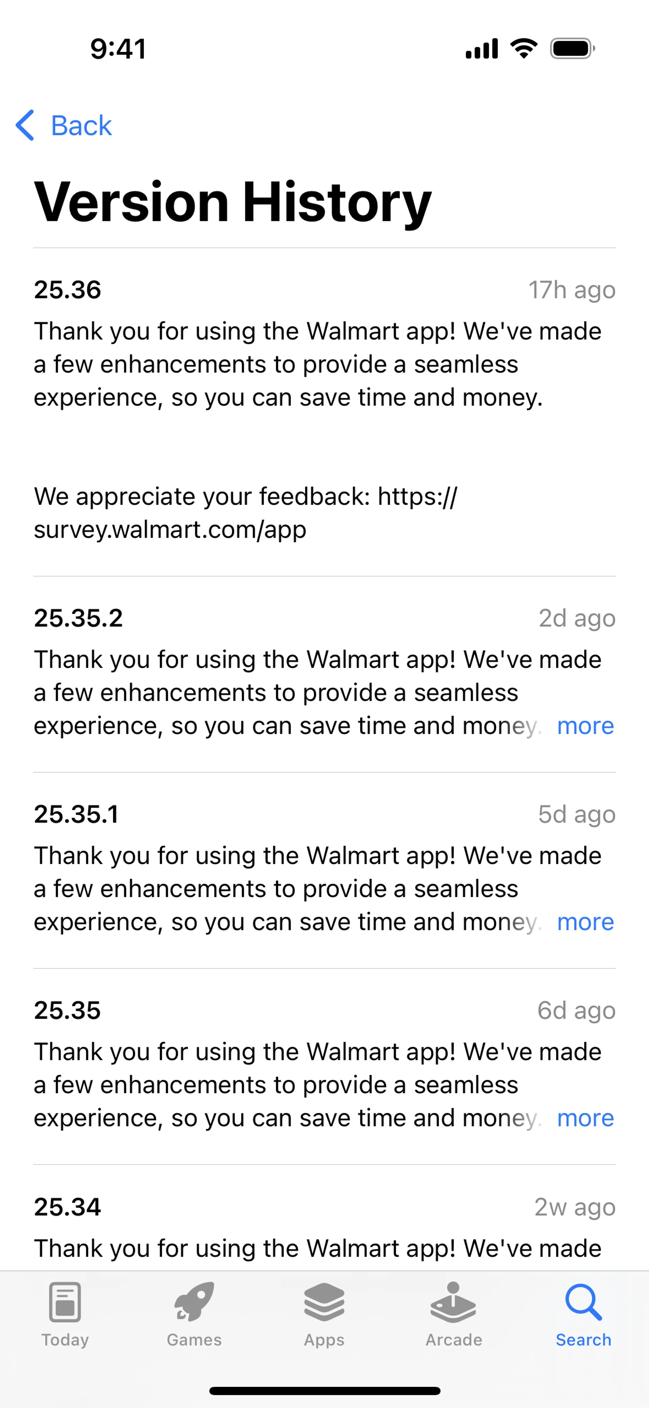Go back using the Back text

pos(81,126)
